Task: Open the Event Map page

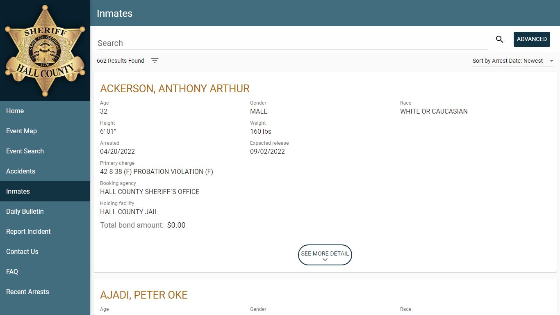Action: click(x=45, y=131)
